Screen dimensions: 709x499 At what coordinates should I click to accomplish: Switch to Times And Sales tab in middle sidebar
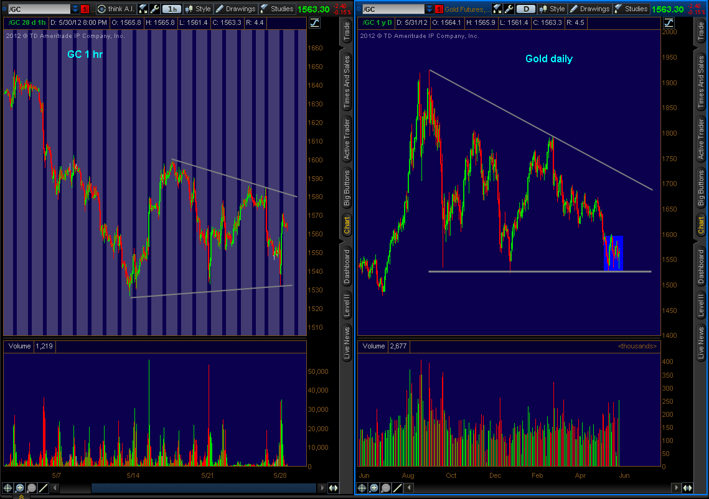pyautogui.click(x=347, y=81)
